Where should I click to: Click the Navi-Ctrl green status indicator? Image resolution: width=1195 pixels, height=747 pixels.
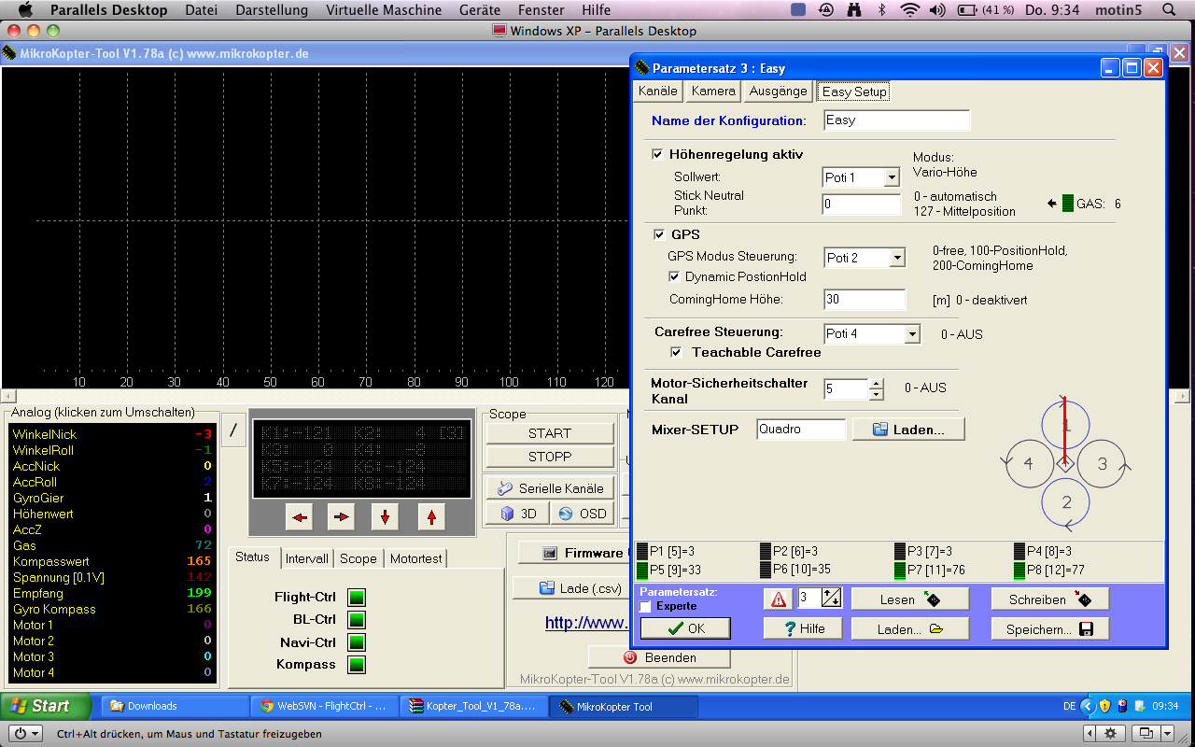(x=357, y=642)
